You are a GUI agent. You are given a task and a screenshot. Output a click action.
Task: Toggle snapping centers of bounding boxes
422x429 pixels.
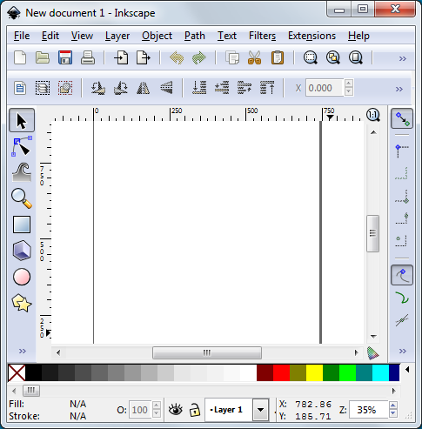click(402, 241)
